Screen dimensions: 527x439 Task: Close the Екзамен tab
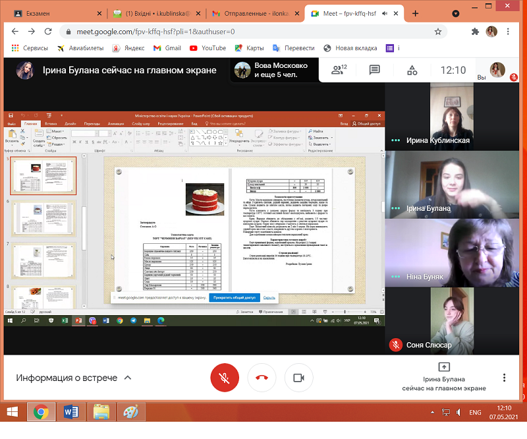point(99,13)
